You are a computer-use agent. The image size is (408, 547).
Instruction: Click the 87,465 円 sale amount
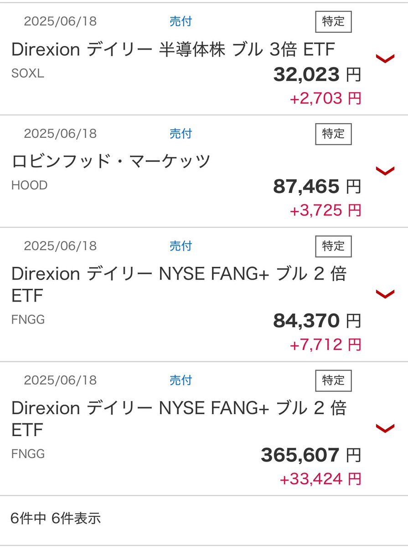click(317, 186)
